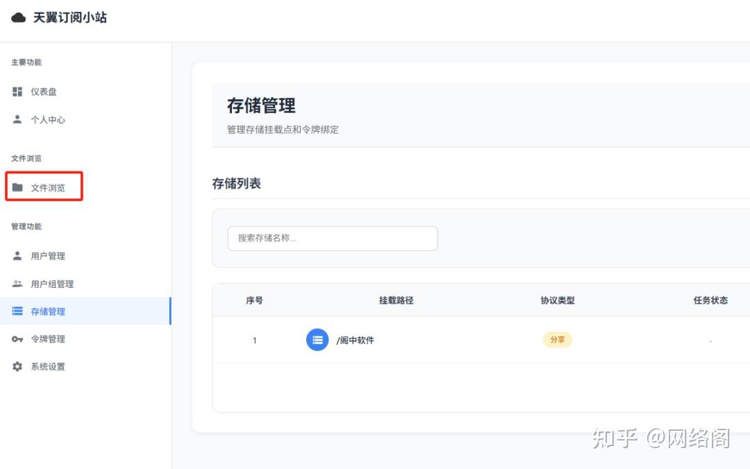Toggle the 分享 protocol badge
Image resolution: width=750 pixels, height=469 pixels.
(x=558, y=339)
